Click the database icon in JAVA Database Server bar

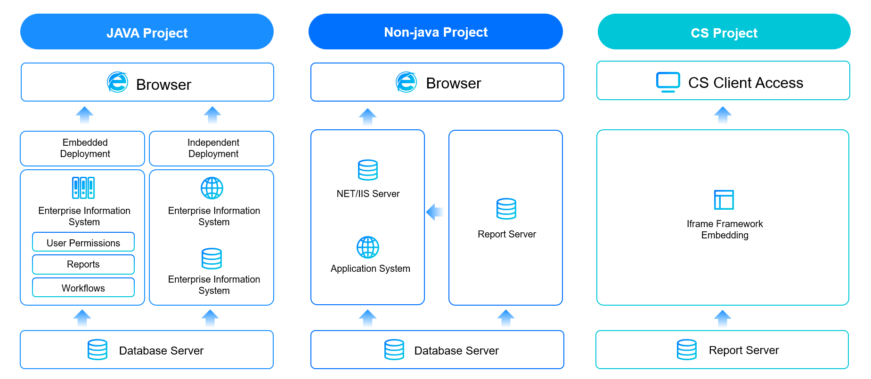[98, 350]
